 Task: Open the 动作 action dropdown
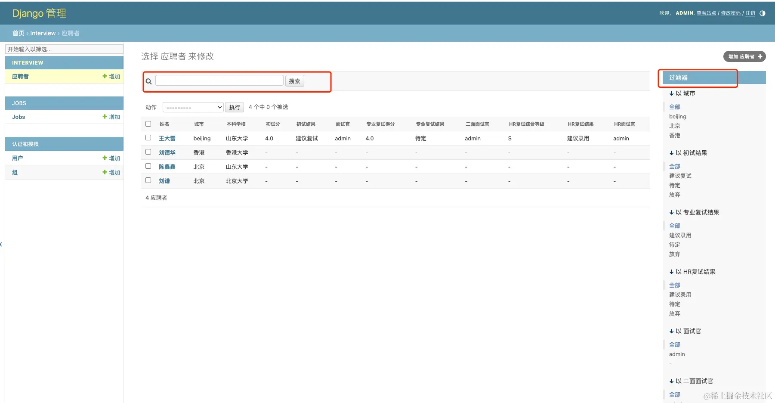click(x=193, y=107)
